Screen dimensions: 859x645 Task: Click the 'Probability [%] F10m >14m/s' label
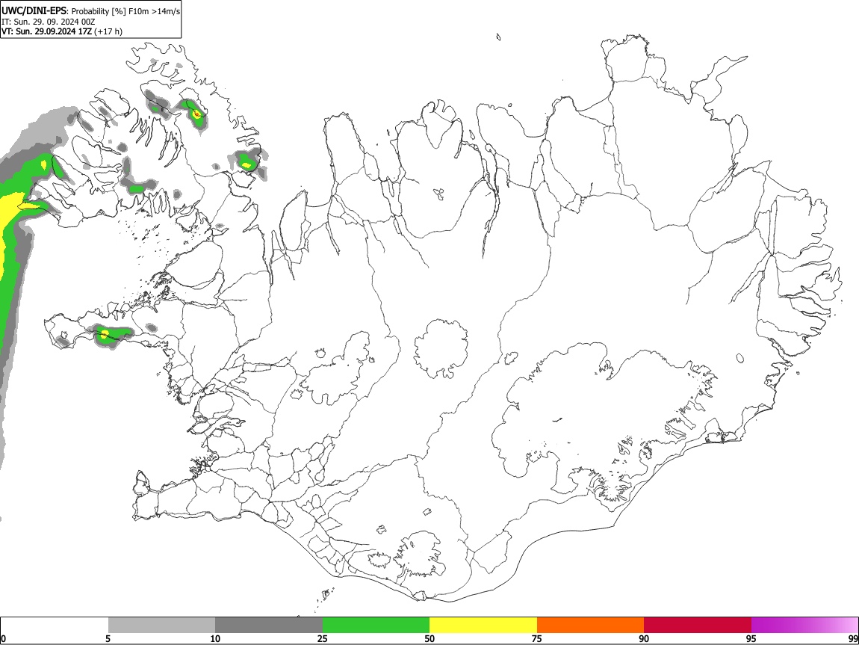pyautogui.click(x=125, y=11)
